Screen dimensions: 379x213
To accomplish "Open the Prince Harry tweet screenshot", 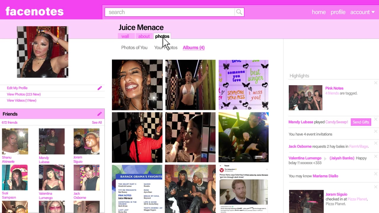I will click(243, 189).
